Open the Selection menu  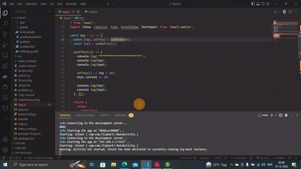(32, 4)
